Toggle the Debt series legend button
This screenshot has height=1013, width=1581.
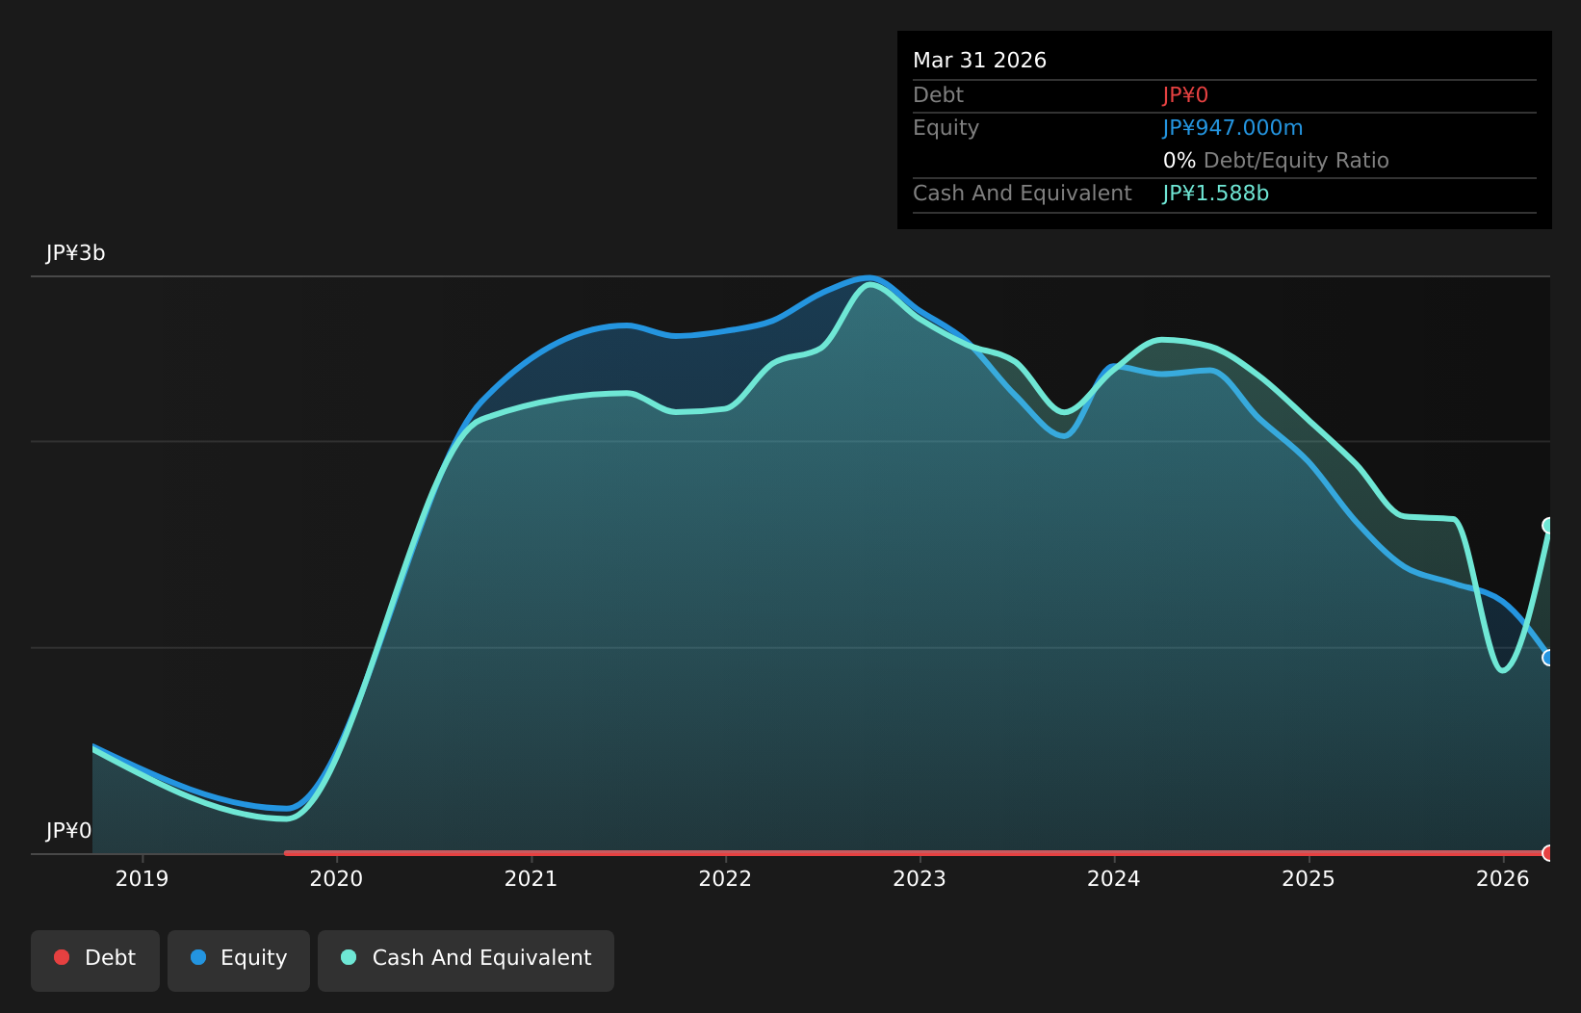(95, 960)
